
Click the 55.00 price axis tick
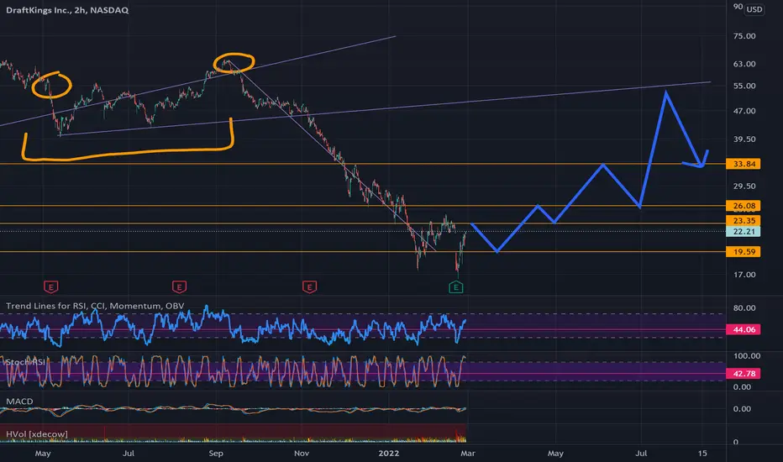(x=744, y=86)
